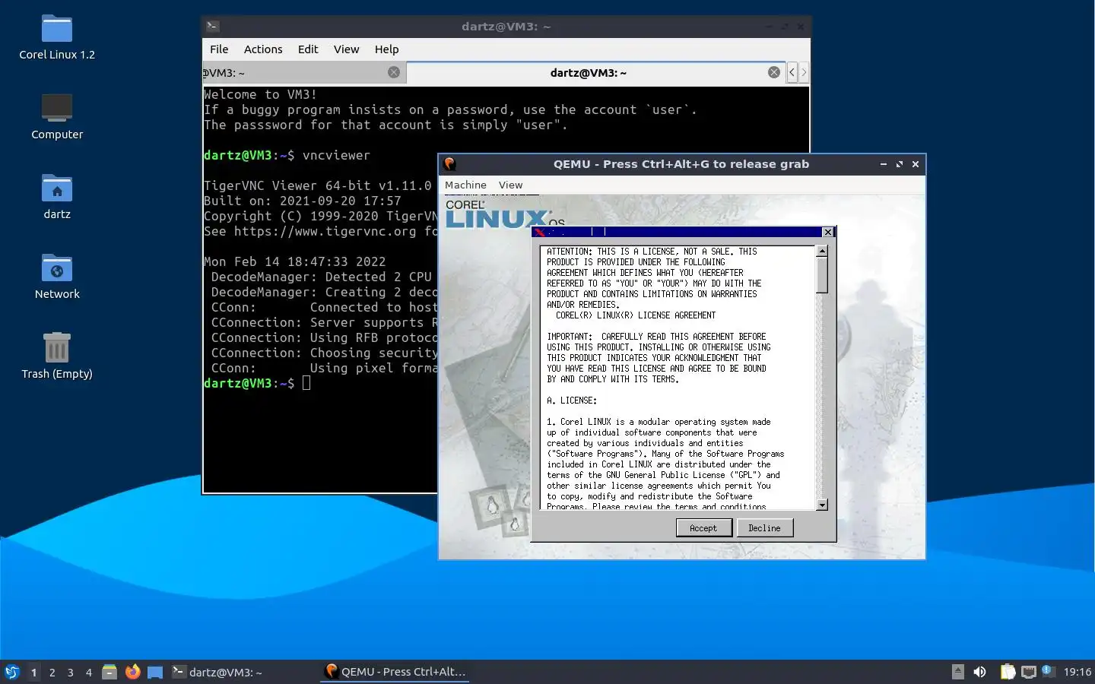This screenshot has height=684, width=1095.
Task: Click the 'vncviewer' command text in terminal
Action: point(336,155)
